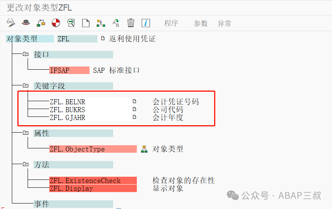Click the ZFL object type field
Screen dimensions: 332x209
click(x=77, y=39)
